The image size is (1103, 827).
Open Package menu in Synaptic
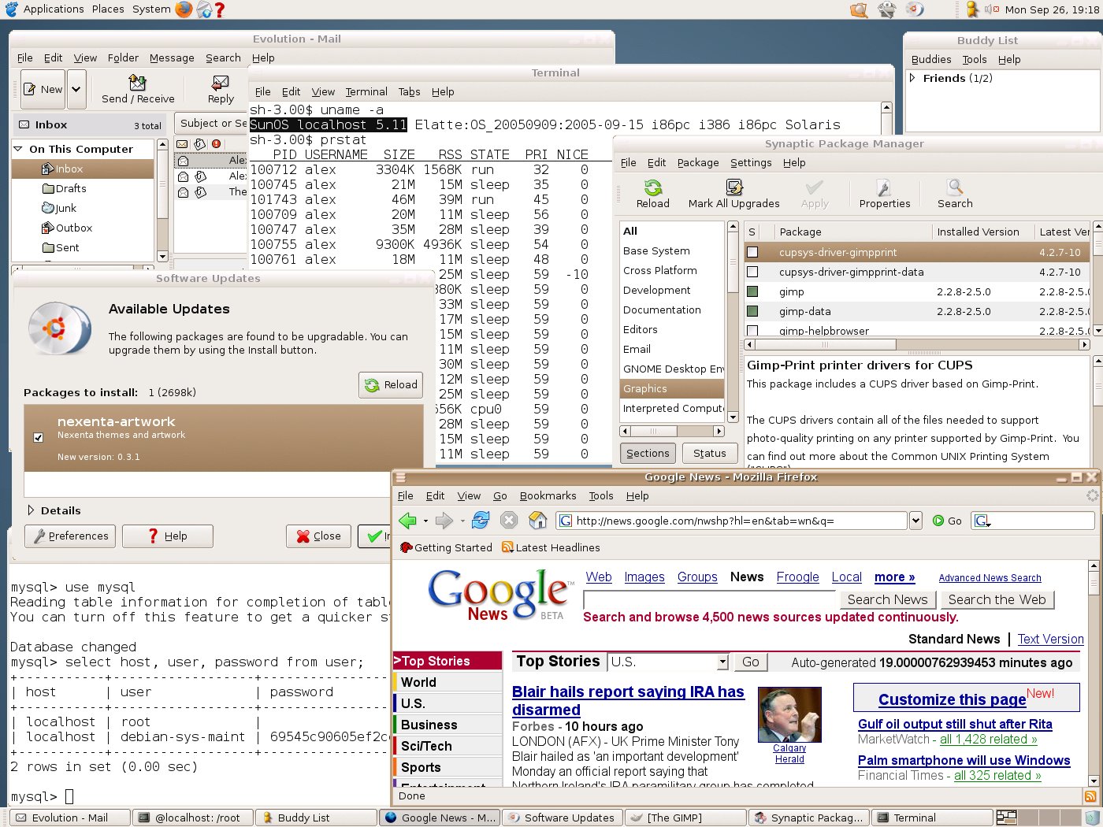coord(698,162)
